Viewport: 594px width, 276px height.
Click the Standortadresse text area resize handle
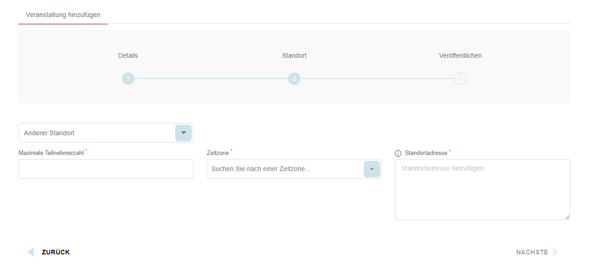(x=567, y=217)
